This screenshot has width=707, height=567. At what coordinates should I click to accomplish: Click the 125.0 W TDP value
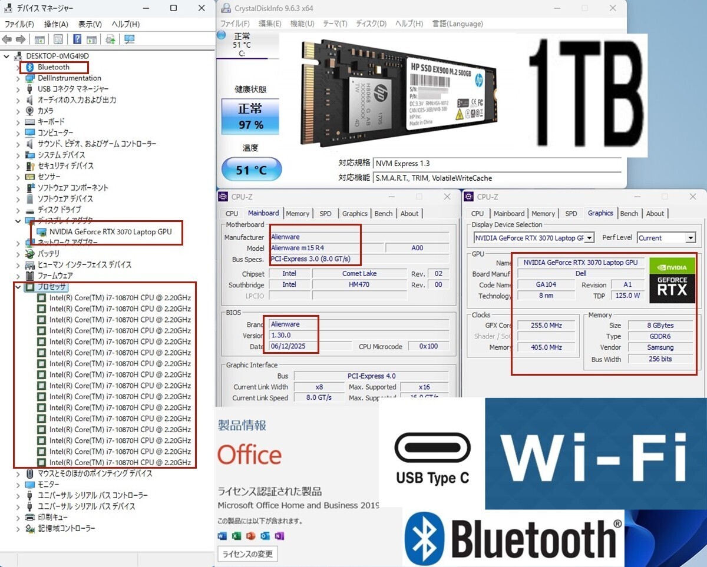tap(628, 296)
